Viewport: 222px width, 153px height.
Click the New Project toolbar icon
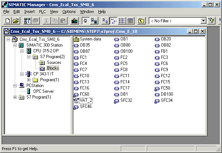point(8,21)
